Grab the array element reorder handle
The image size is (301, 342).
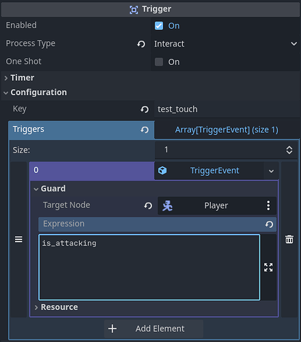click(18, 239)
